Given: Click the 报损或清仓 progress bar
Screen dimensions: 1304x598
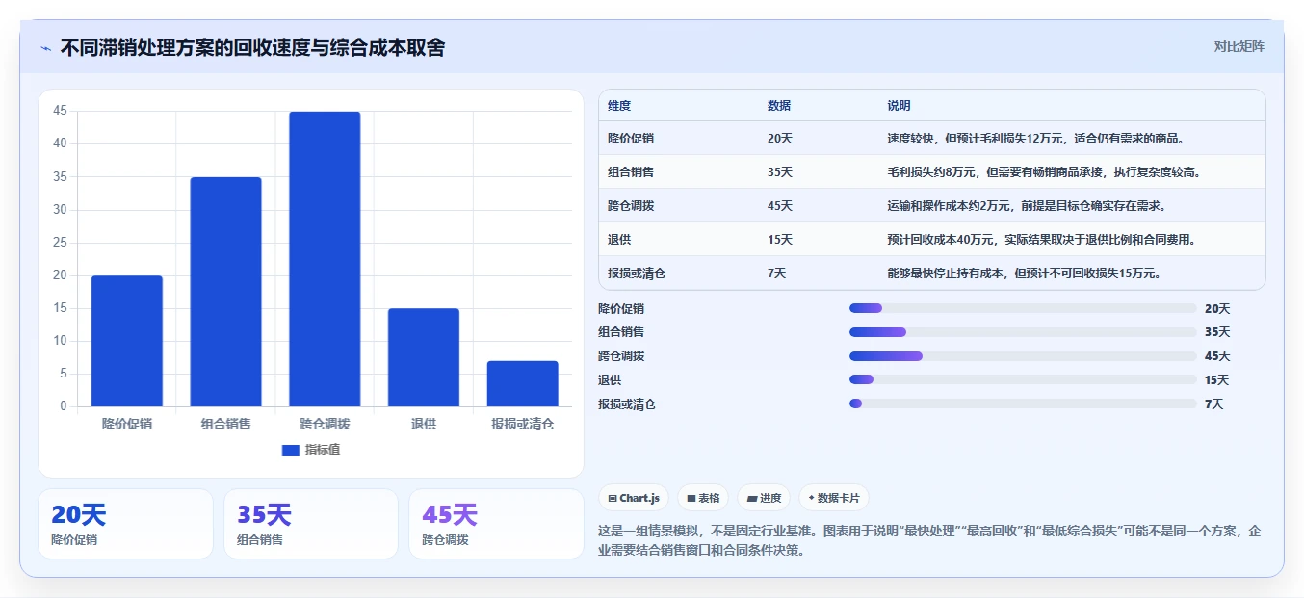Looking at the screenshot, I should 1023,404.
